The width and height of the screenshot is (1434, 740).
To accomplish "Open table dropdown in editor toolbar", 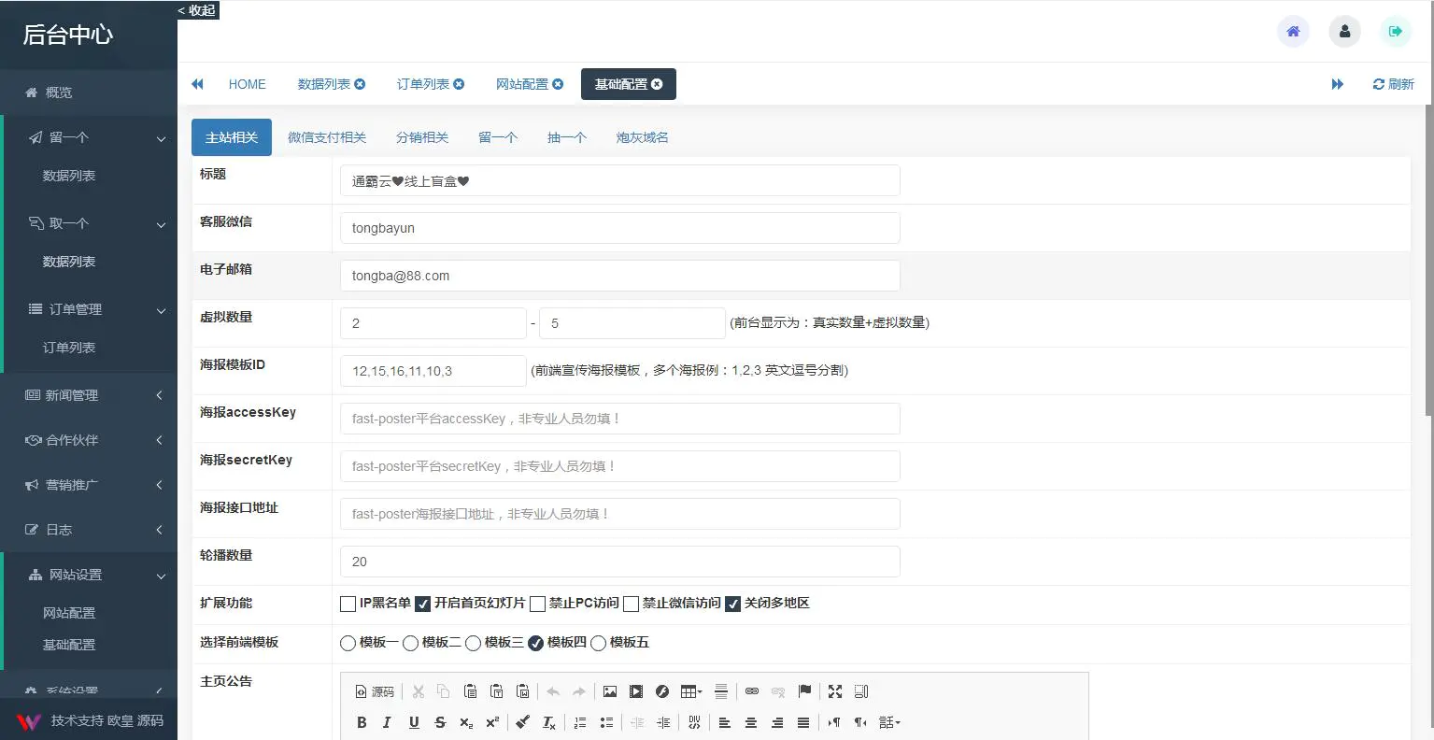I will coord(691,691).
